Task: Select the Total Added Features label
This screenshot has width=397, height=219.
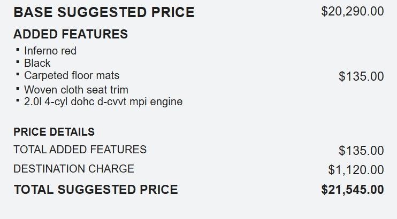Action: point(80,150)
